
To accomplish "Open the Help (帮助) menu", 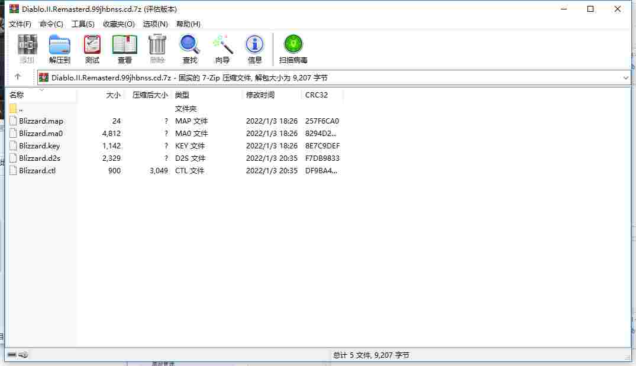I will (x=188, y=24).
